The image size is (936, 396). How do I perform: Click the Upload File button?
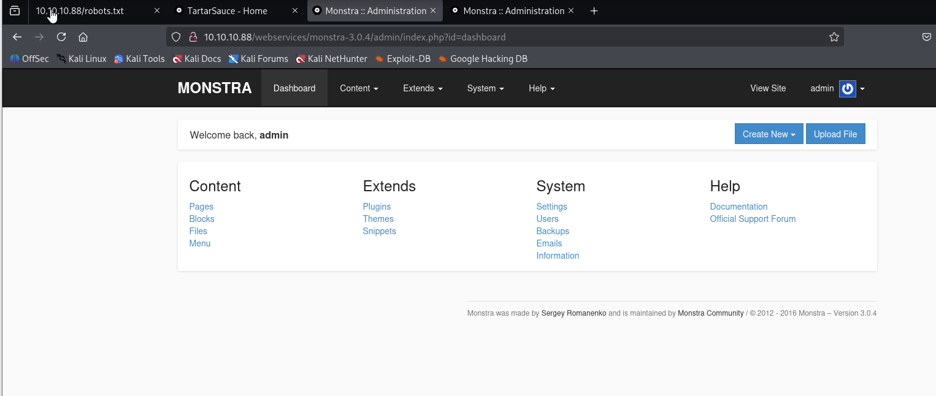tap(835, 134)
